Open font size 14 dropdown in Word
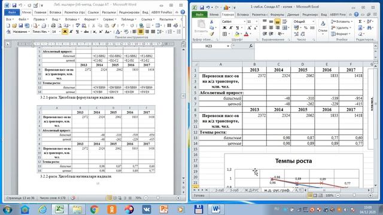The width and height of the screenshot is (383, 215). pyautogui.click(x=60, y=32)
